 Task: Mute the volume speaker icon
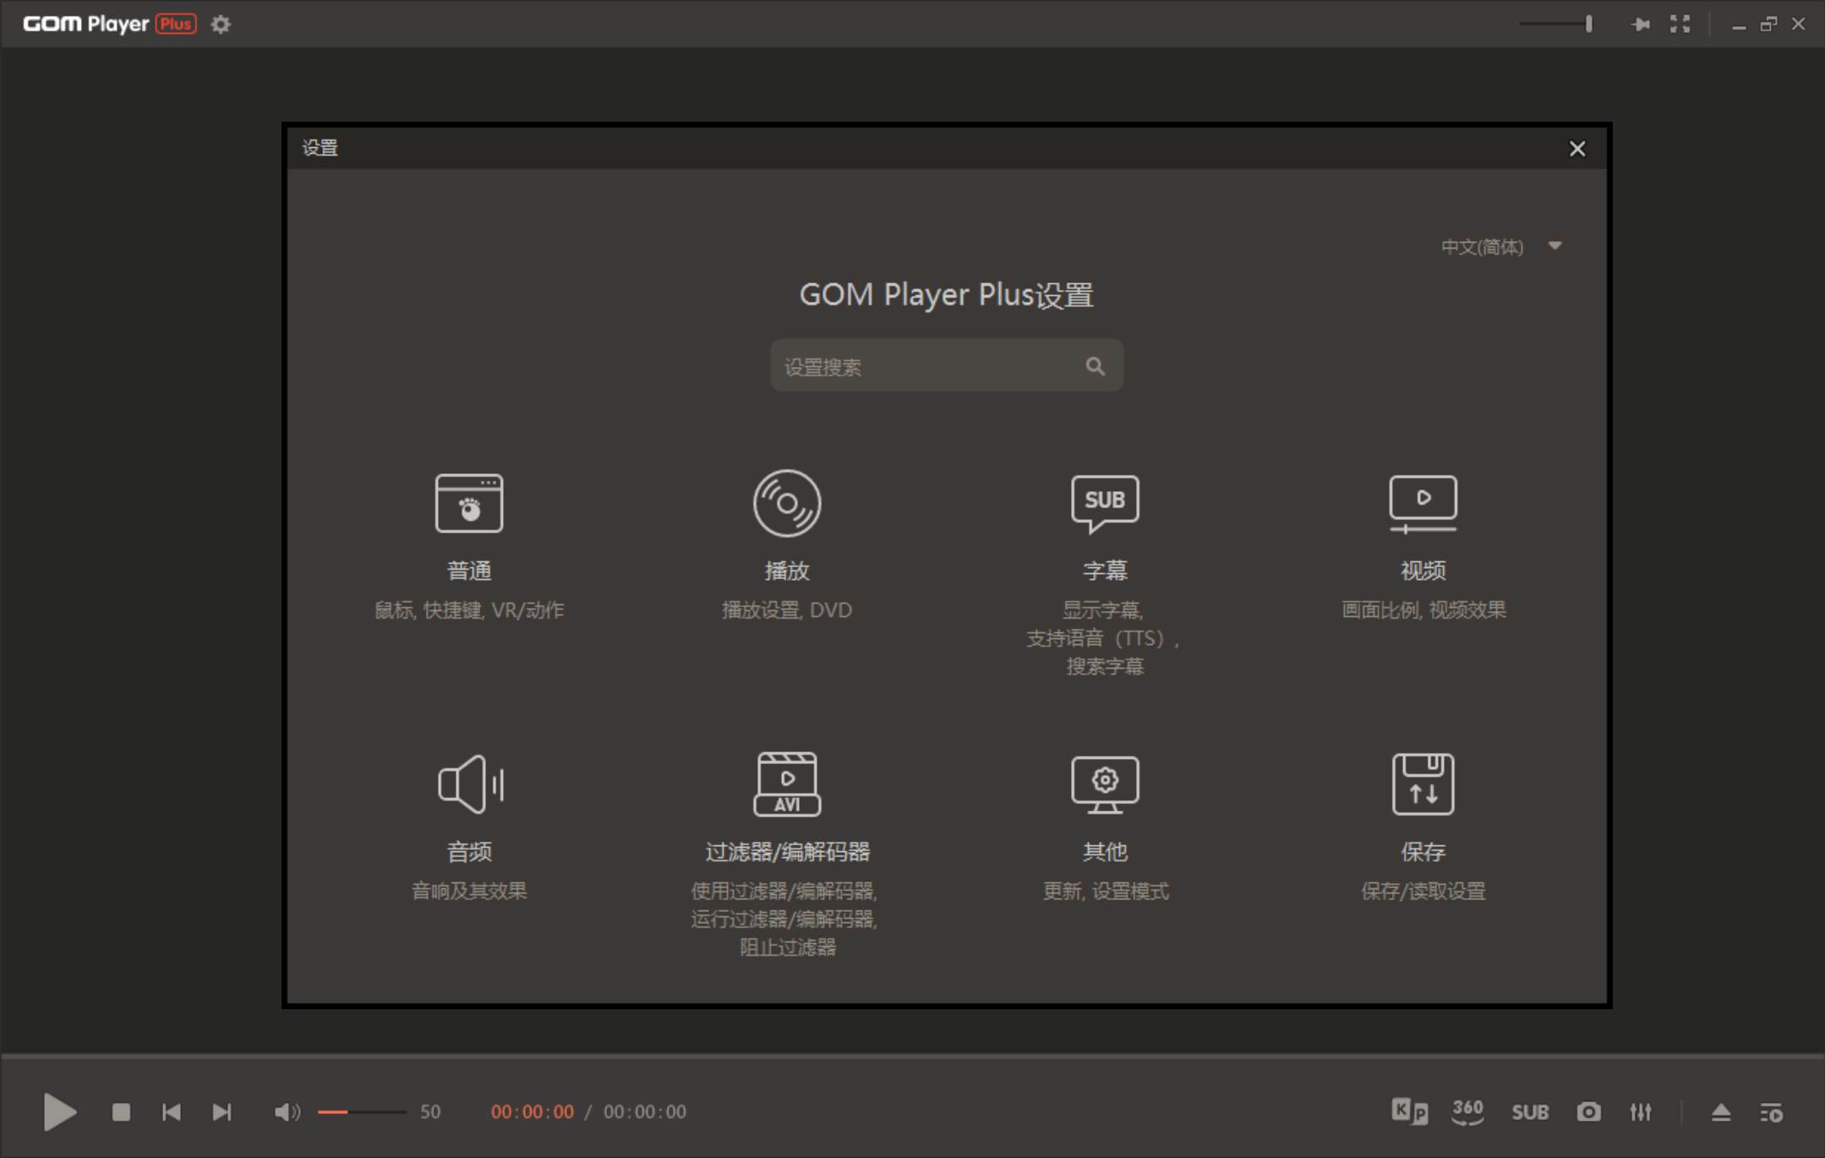point(287,1112)
